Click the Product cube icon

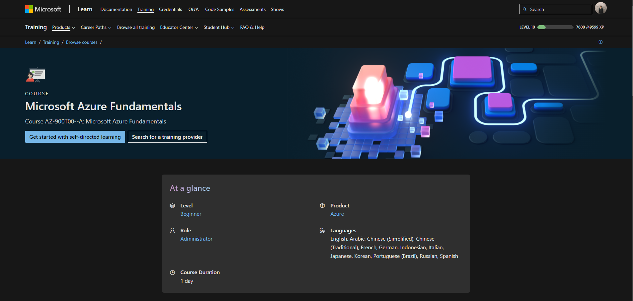click(x=322, y=206)
